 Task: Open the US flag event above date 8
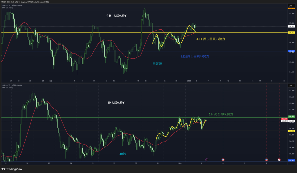267,160
